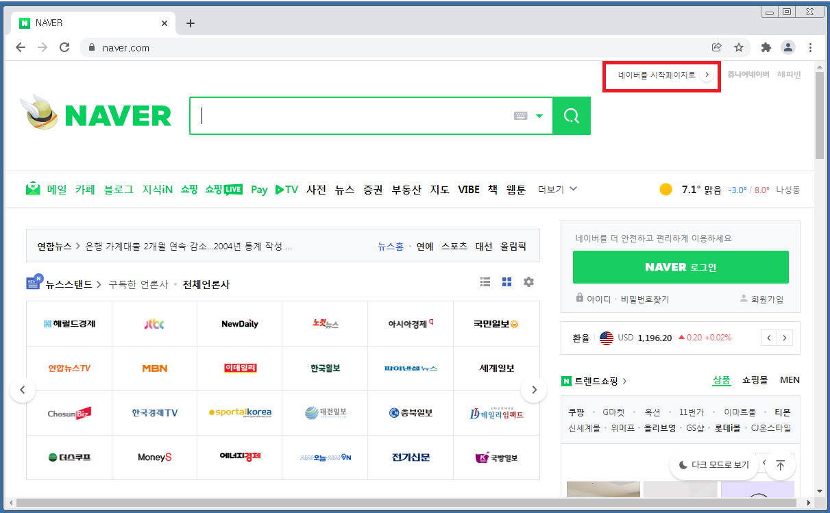830x513 pixels.
Task: Switch newsstand to list view icon
Action: [485, 281]
